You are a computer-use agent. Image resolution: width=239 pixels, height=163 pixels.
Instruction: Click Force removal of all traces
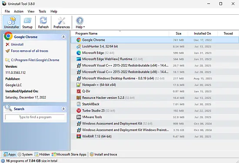point(30,51)
